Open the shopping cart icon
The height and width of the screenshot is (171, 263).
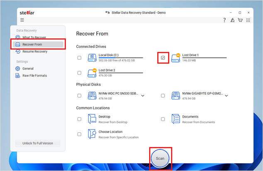coord(240,20)
